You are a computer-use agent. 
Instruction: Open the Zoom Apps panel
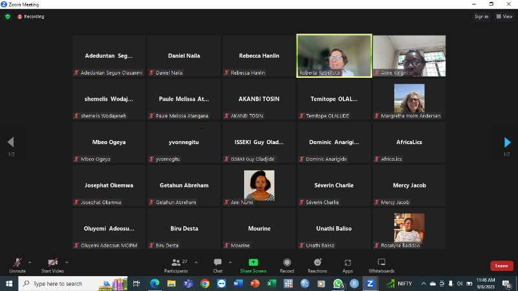pos(348,266)
